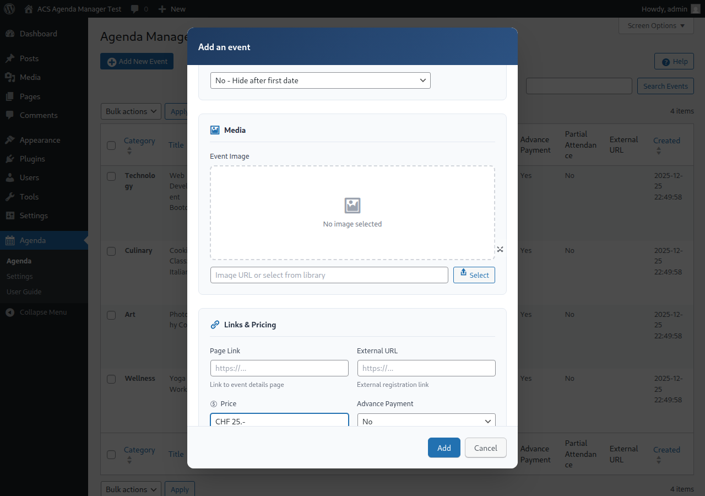Click the WordPress logo in the admin bar
This screenshot has width=705, height=496.
click(8, 9)
